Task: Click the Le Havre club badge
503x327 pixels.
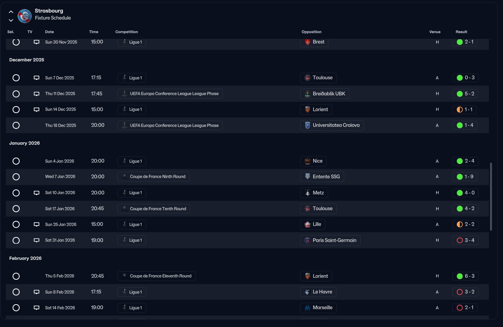Action: click(x=308, y=292)
